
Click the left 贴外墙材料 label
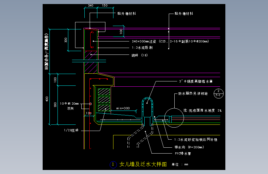[x=127, y=14]
